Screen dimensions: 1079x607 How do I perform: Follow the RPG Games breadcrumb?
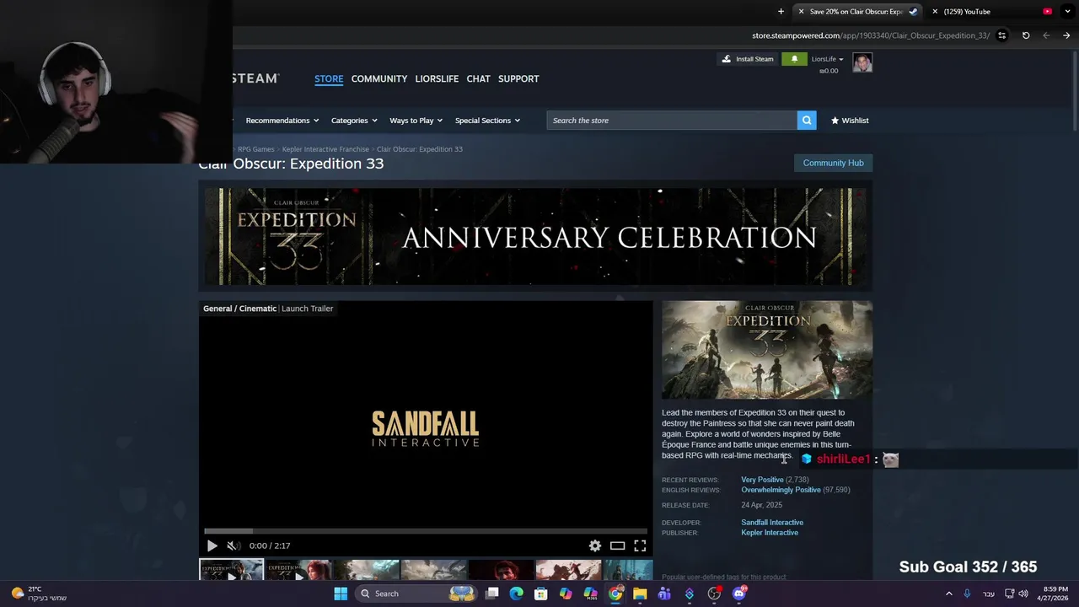256,149
